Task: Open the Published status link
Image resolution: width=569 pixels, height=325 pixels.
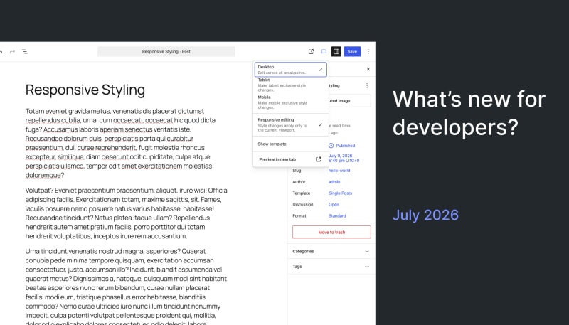Action: click(342, 146)
